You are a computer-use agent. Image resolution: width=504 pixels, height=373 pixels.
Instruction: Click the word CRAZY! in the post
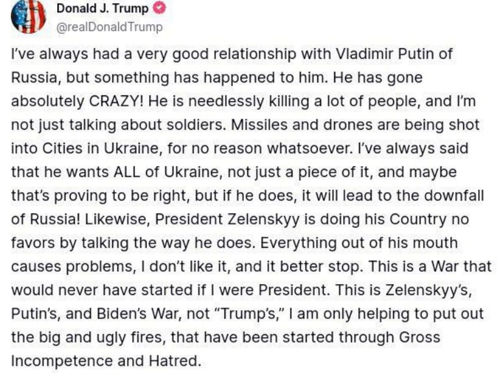[x=117, y=101]
